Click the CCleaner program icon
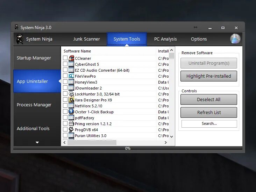This screenshot has height=192, width=256. [71, 58]
